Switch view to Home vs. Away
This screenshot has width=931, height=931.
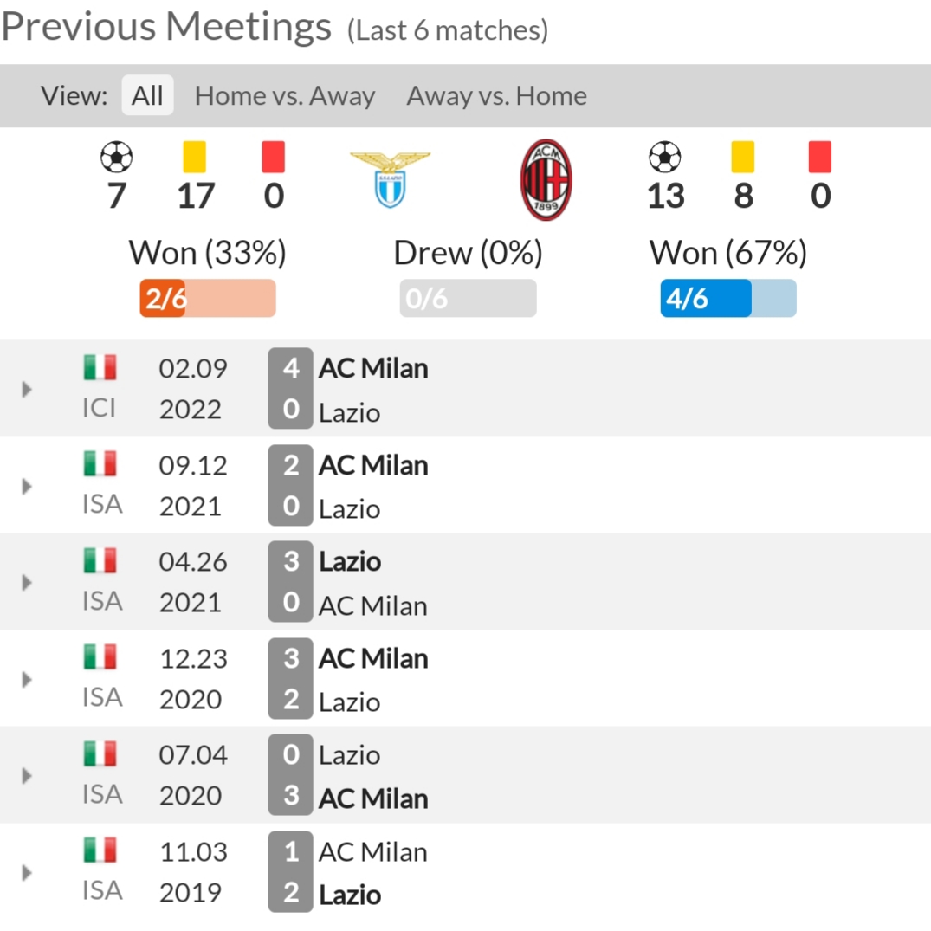(x=285, y=95)
